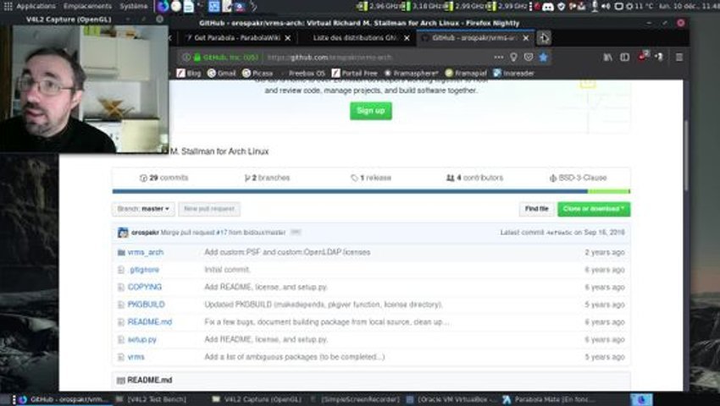Click the 'Add custom PSF and custom OpenLDAP licenses' commit
This screenshot has height=406, width=720.
[x=287, y=252]
